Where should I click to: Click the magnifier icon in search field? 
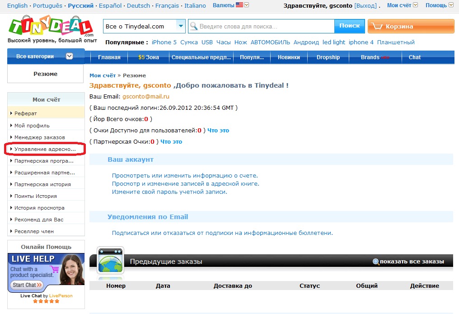[194, 26]
